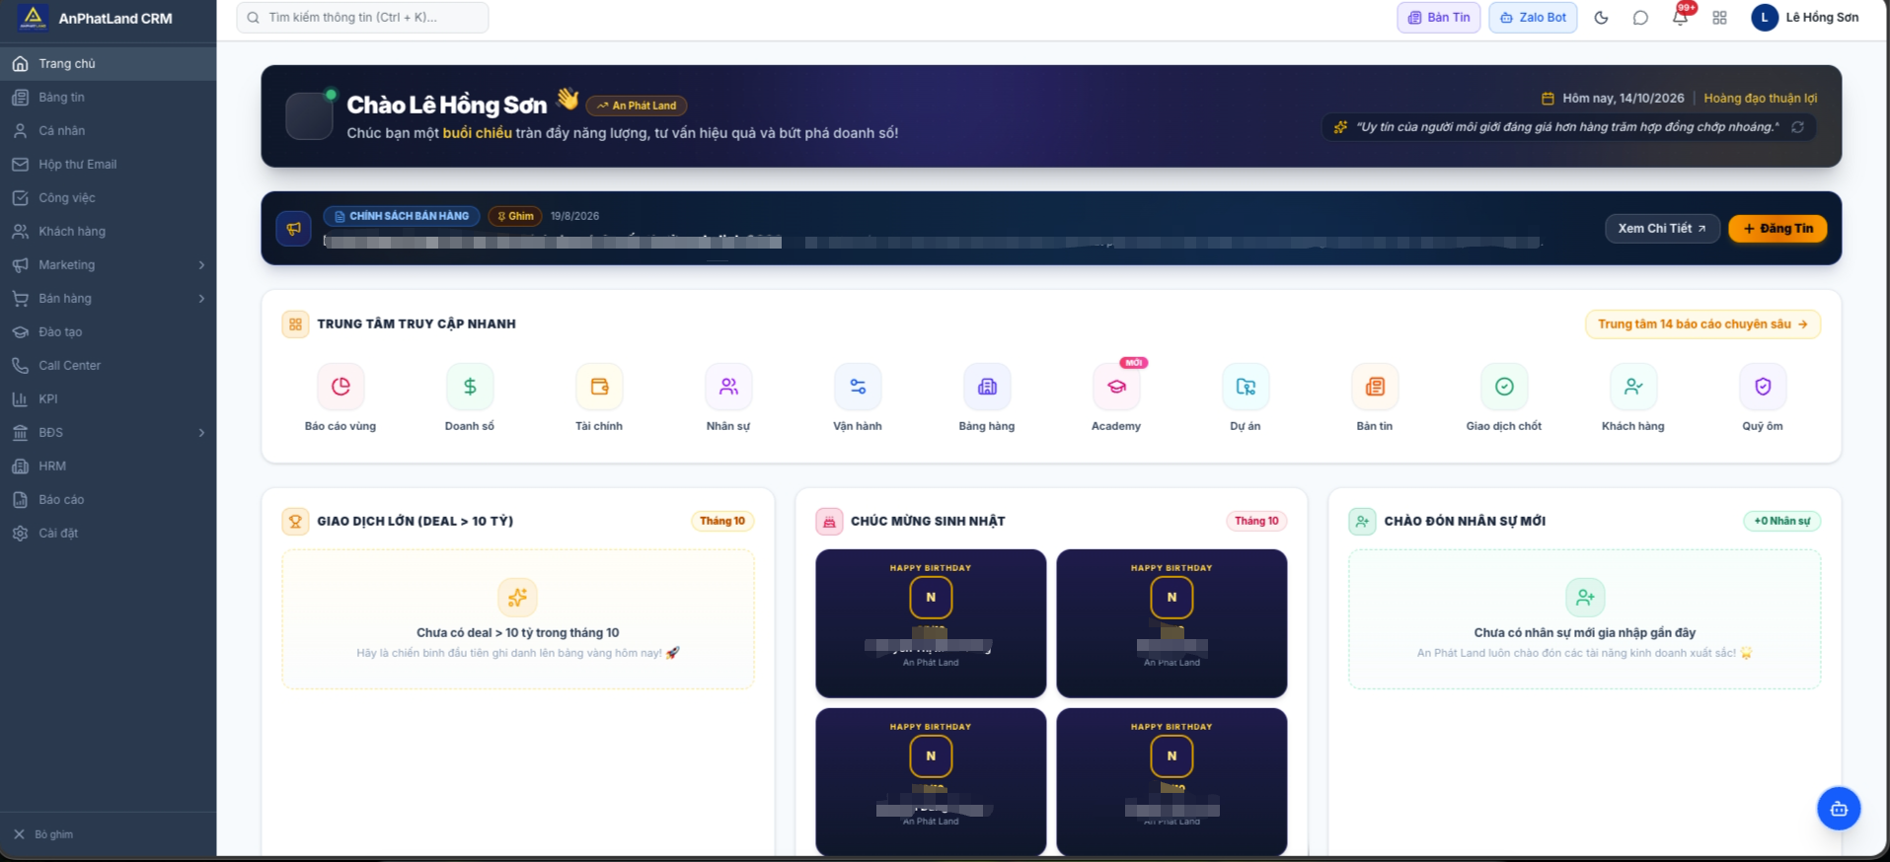Open the notifications bell icon
1890x862 pixels.
1680,18
